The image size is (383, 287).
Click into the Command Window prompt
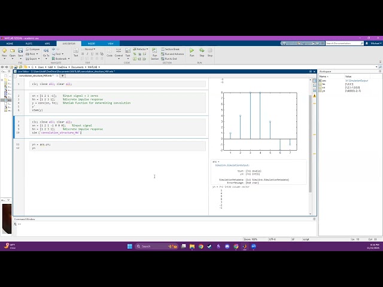[x=163, y=224]
